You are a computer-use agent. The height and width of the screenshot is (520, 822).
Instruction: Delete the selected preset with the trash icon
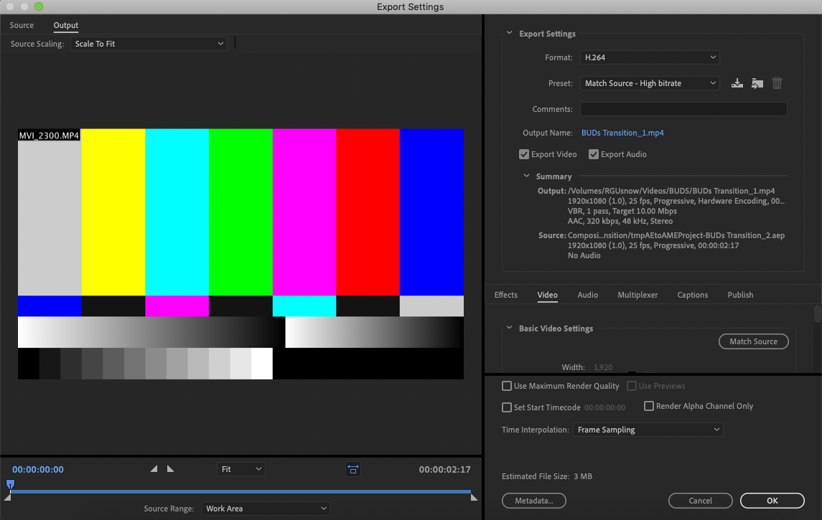click(x=777, y=82)
